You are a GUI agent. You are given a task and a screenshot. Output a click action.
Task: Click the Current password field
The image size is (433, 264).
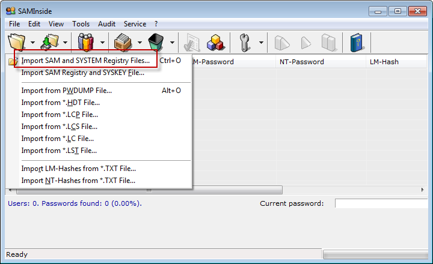coord(381,203)
